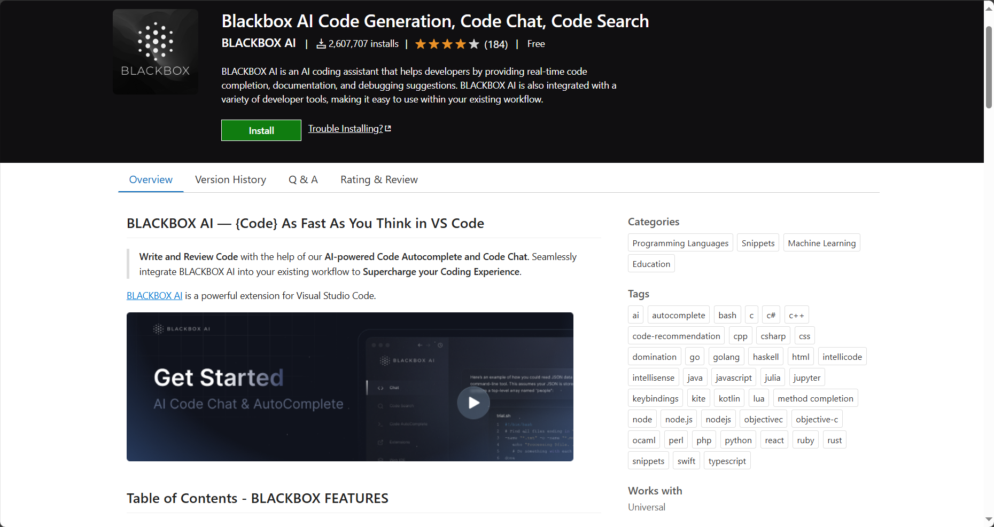Open the Rating & Review tab
994x527 pixels.
point(379,179)
